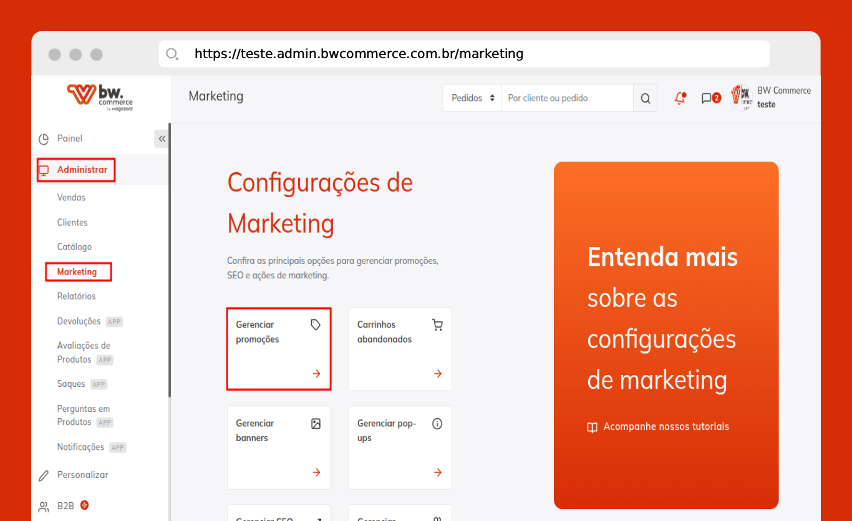852x521 pixels.
Task: Click the image icon on Gerenciar banners
Action: click(x=316, y=424)
